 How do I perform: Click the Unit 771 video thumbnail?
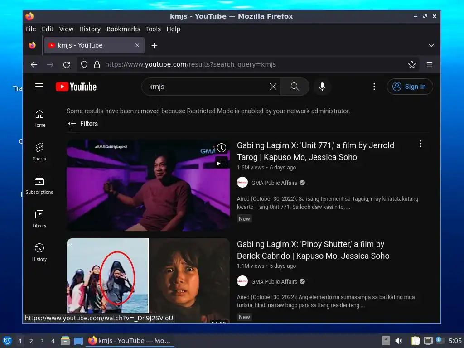[148, 185]
